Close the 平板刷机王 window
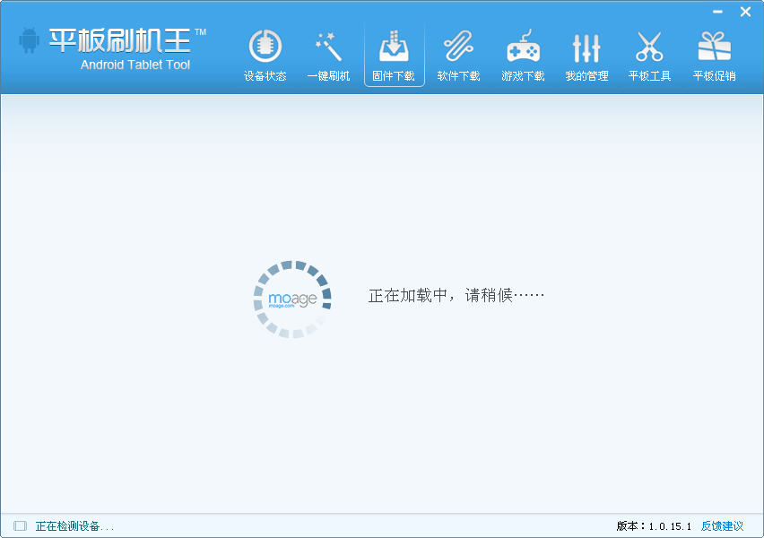 tap(745, 12)
